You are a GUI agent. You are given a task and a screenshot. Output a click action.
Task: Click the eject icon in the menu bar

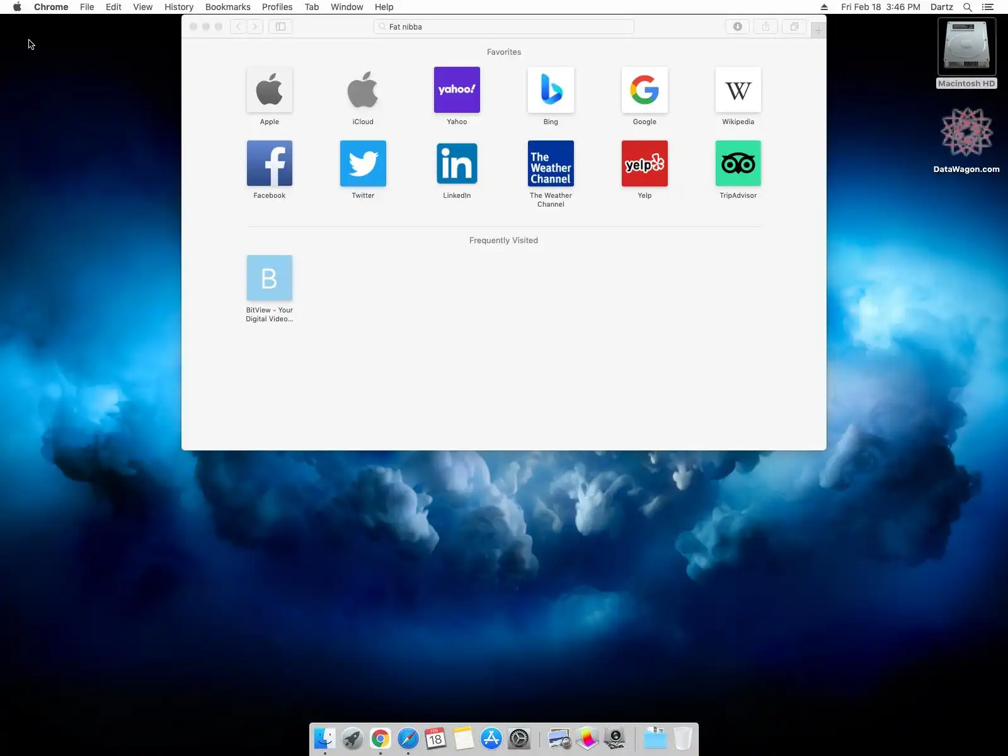[x=824, y=7]
